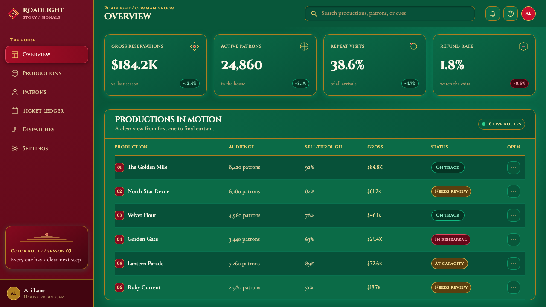Click the Needs review status for Ruby Current
Viewport: 546px width, 307px height.
click(451, 287)
